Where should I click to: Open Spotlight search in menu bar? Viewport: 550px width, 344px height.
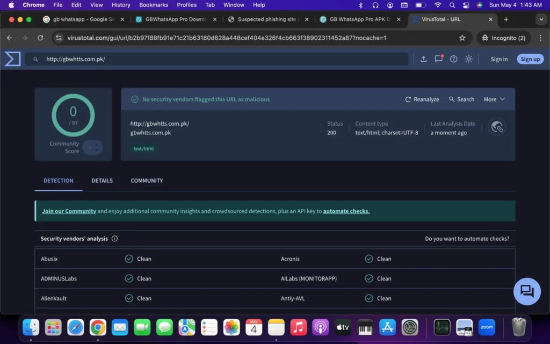452,5
